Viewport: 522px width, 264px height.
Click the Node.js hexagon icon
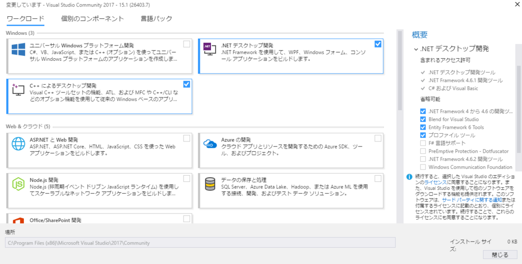18,184
